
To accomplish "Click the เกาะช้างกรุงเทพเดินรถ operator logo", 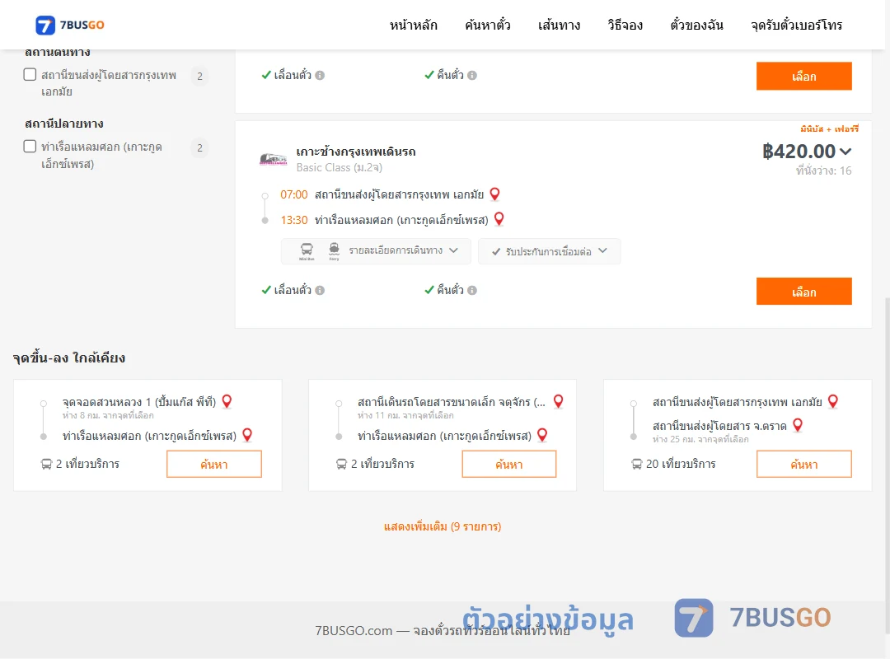I will (x=273, y=159).
